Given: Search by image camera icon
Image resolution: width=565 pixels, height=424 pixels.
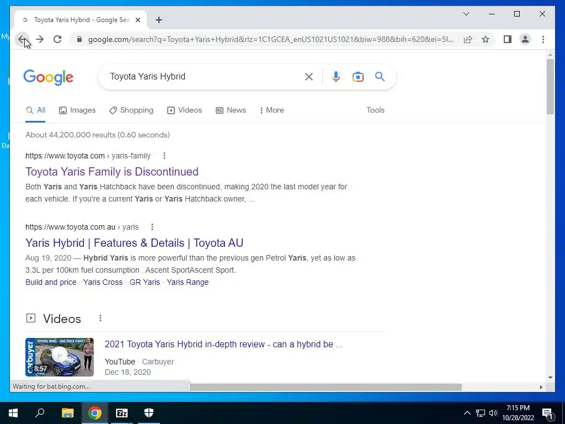Looking at the screenshot, I should pos(358,76).
